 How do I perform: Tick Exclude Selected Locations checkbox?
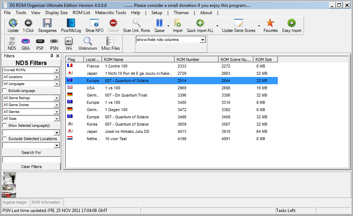pyautogui.click(x=4, y=139)
